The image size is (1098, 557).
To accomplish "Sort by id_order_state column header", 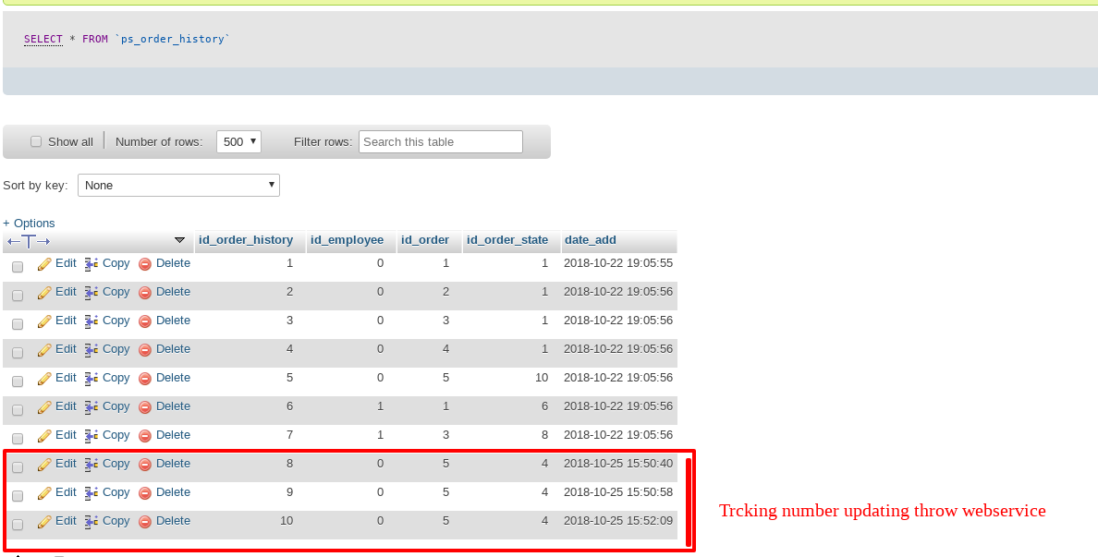I will [x=507, y=239].
